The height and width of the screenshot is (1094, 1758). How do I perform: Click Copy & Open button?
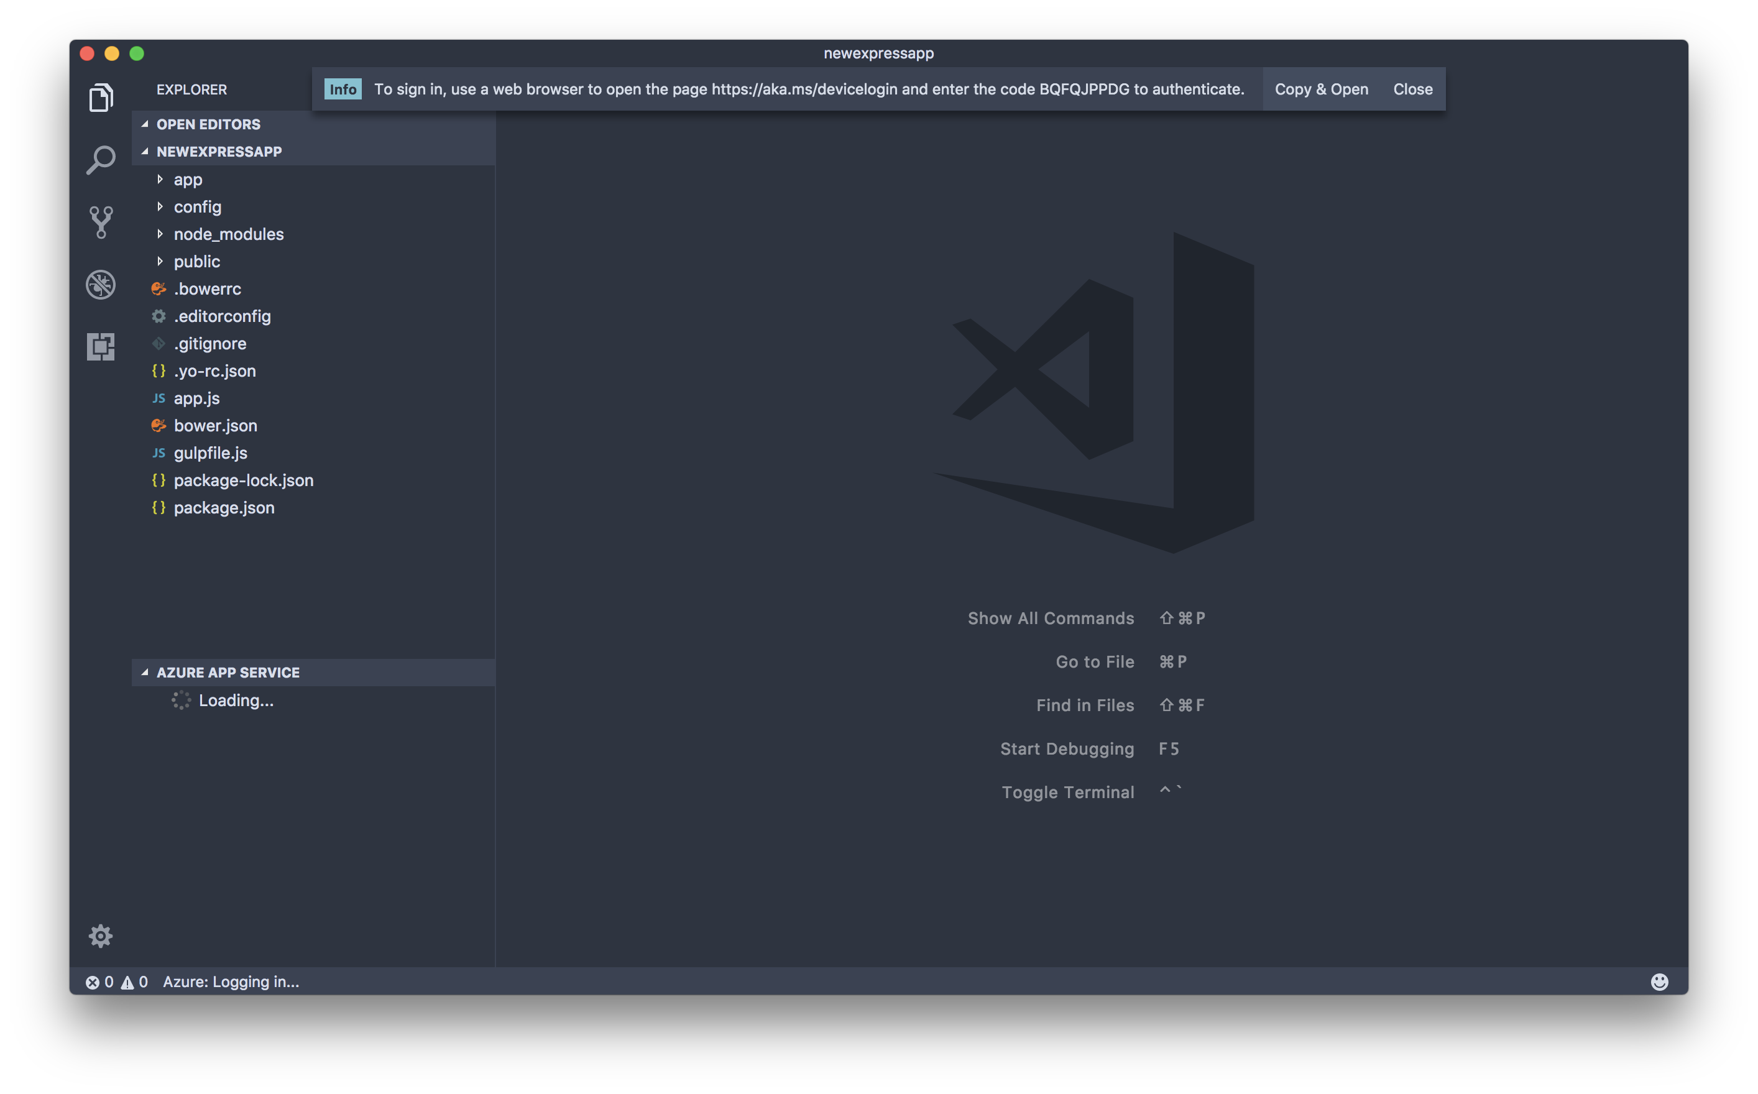point(1321,89)
